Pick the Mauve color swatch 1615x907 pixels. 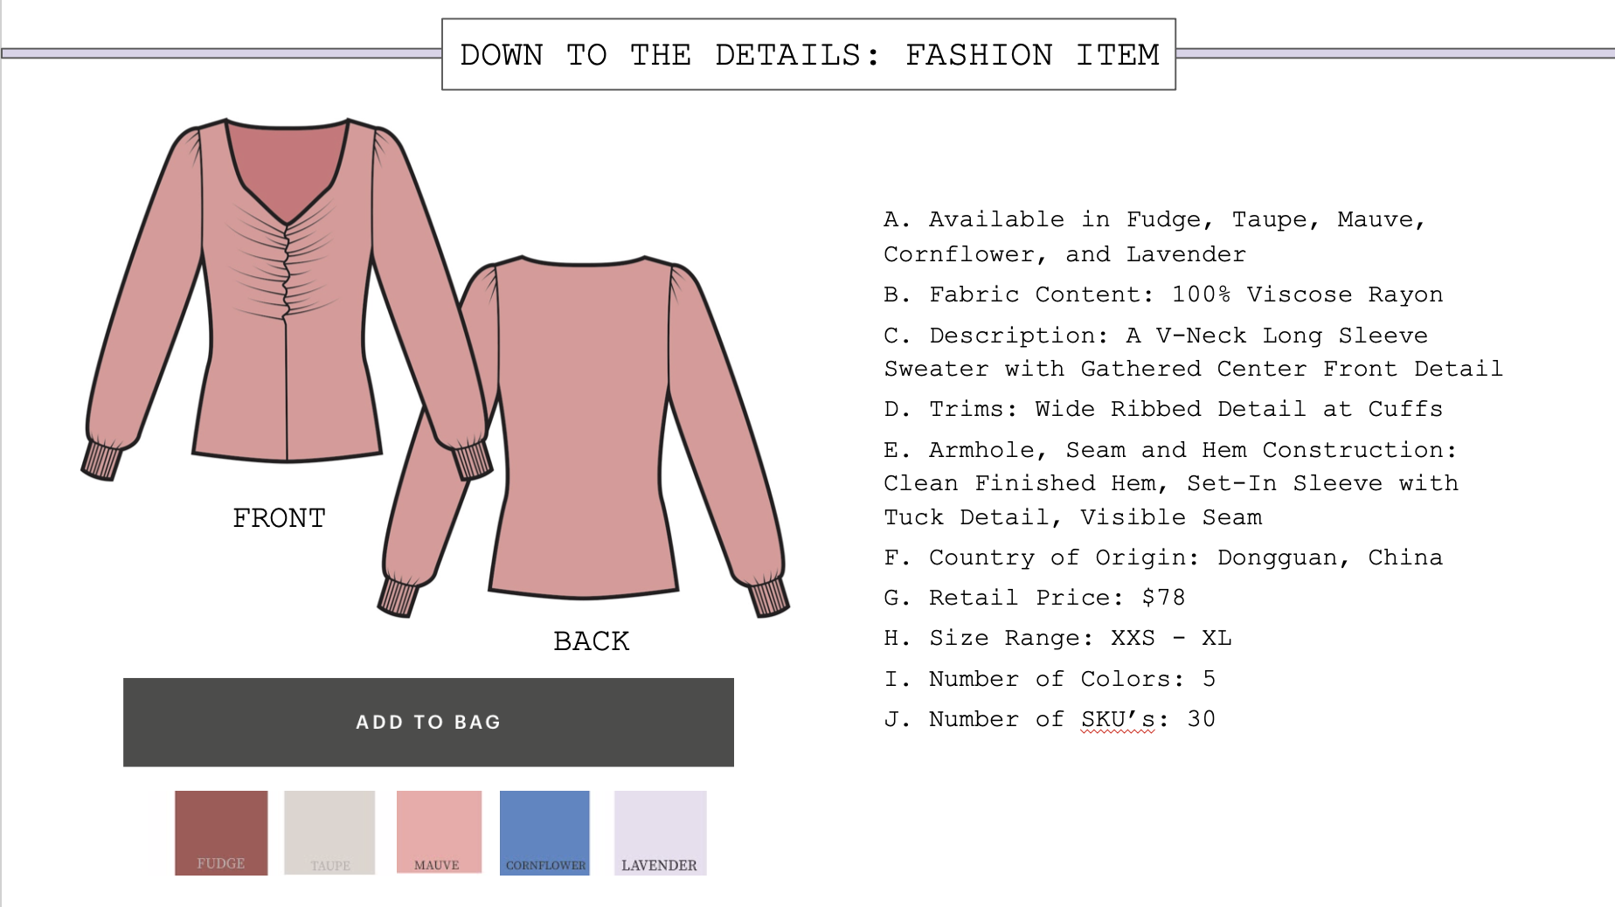[439, 832]
